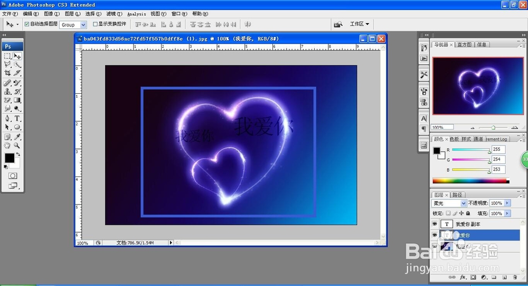Select the Rectangular Marquee tool
Image resolution: width=528 pixels, height=286 pixels.
[x=7, y=56]
